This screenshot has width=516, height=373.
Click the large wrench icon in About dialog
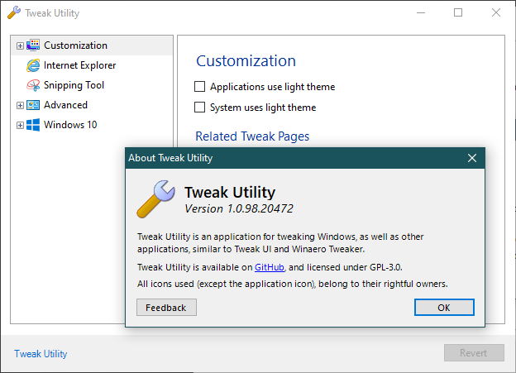click(155, 198)
